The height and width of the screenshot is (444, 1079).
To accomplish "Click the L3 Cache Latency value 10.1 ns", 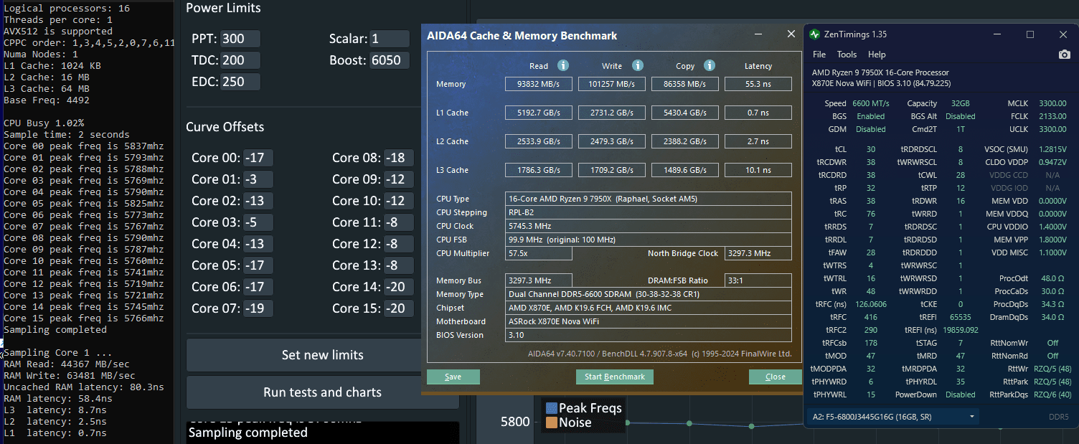I will (758, 170).
